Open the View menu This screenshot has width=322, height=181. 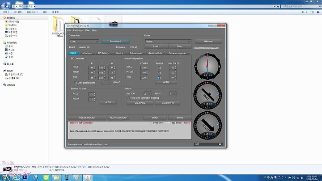click(87, 30)
